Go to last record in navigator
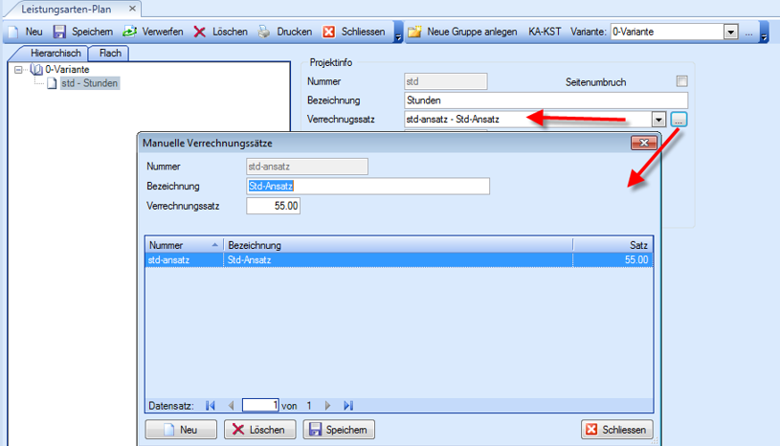Screen dimensions: 780x446 click(348, 406)
